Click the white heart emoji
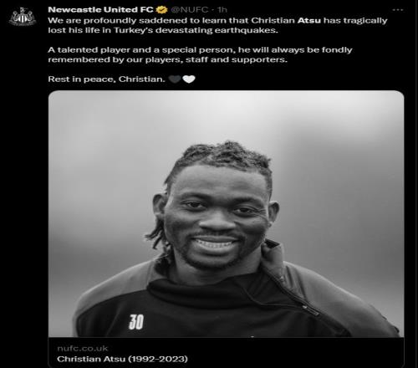This screenshot has height=368, width=418. [x=189, y=79]
